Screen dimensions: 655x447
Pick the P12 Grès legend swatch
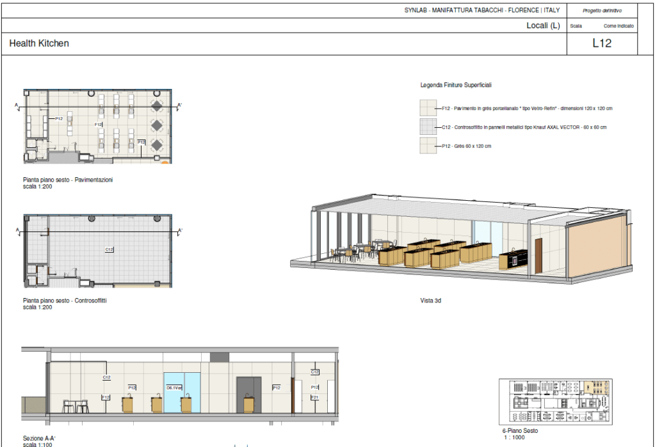click(x=428, y=146)
